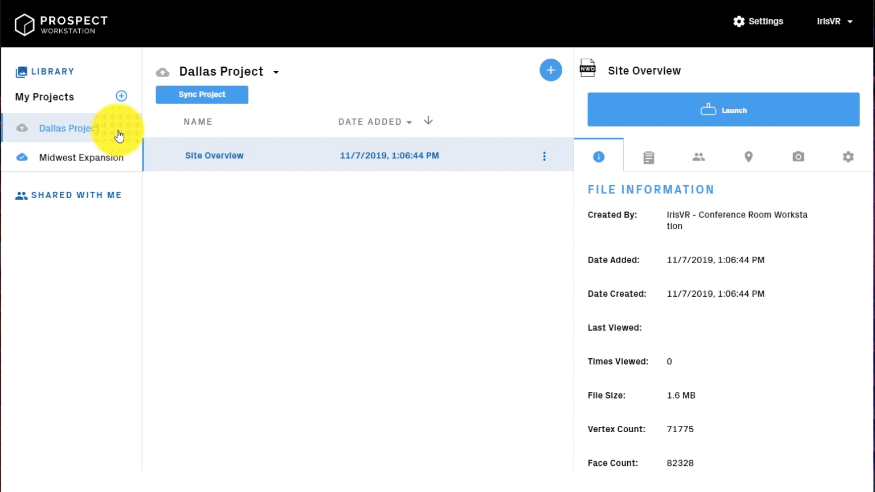Image resolution: width=875 pixels, height=492 pixels.
Task: Expand the Dallas Project title dropdown arrow
Action: pos(276,72)
